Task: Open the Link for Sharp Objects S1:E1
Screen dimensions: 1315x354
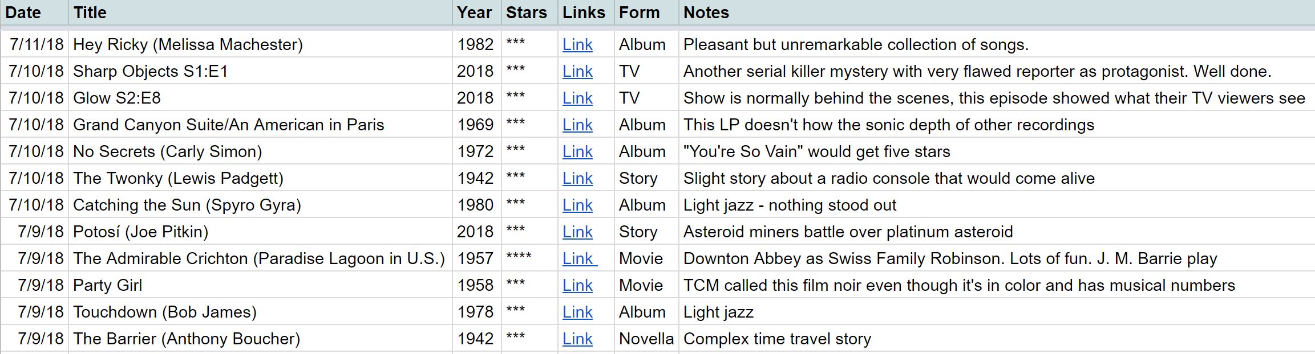Action: click(578, 71)
